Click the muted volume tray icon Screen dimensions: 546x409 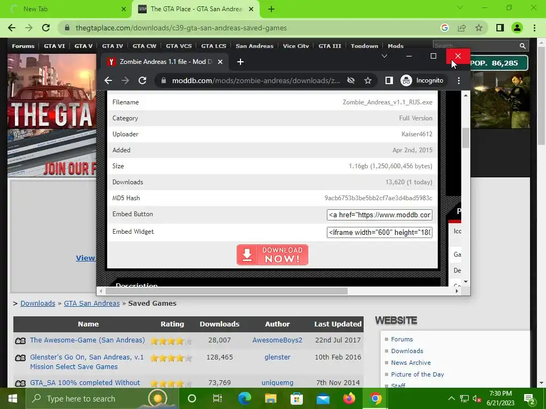(x=477, y=398)
